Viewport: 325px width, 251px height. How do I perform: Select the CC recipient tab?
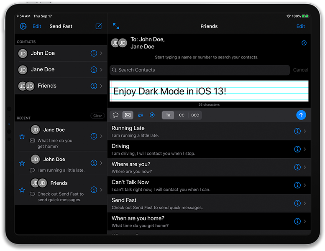point(182,115)
